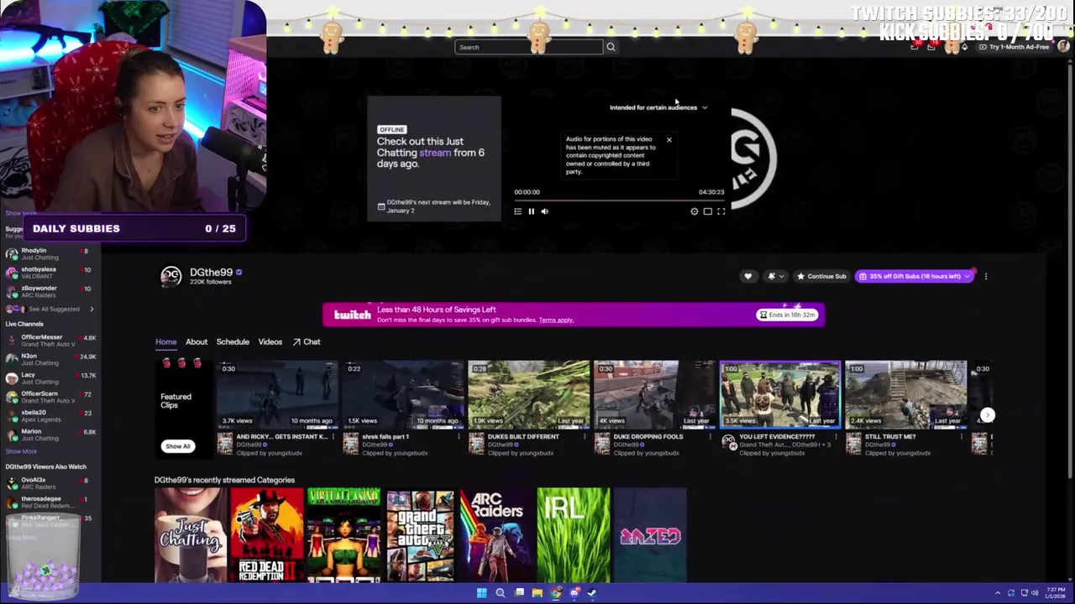Image resolution: width=1075 pixels, height=604 pixels.
Task: Open the Razed category tile
Action: (650, 535)
